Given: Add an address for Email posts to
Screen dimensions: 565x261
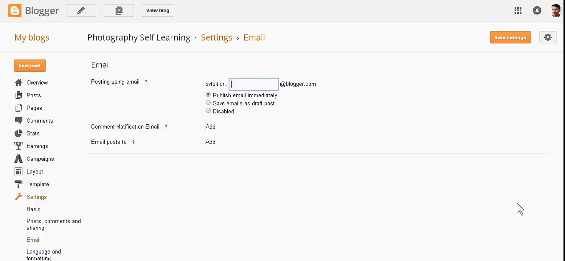Looking at the screenshot, I should (x=210, y=142).
